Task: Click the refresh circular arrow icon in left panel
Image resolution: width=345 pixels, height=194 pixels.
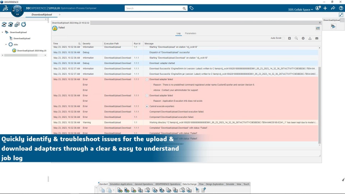Action: pos(24,24)
